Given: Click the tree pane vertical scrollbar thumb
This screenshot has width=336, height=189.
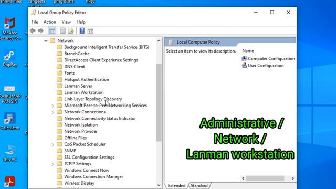Looking at the screenshot, I should [x=159, y=102].
